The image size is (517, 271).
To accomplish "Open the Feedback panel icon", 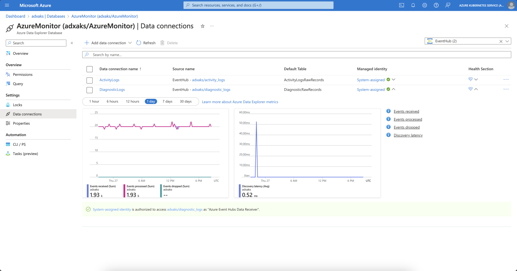I will pos(448,5).
